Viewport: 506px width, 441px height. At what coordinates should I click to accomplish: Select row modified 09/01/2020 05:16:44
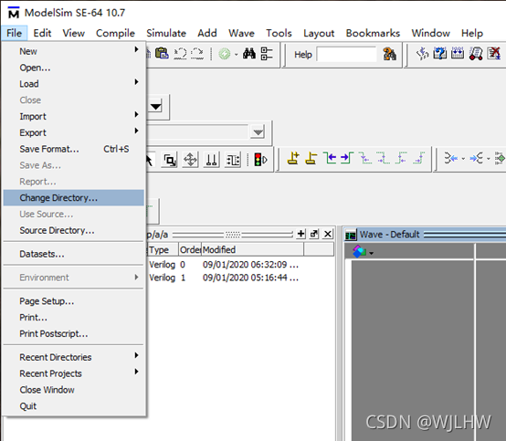point(240,278)
